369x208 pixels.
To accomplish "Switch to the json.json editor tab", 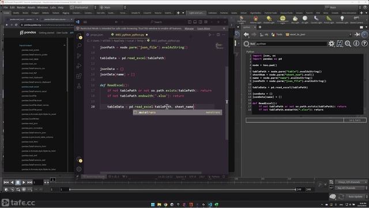I will [95, 35].
